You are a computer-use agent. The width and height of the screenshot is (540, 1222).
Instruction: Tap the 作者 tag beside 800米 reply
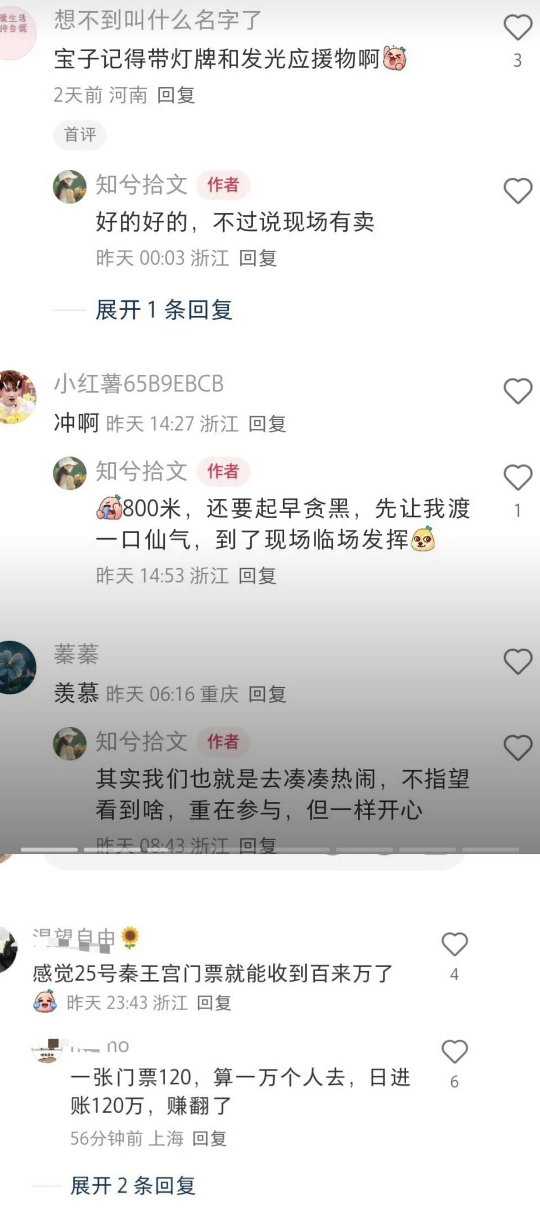point(223,471)
